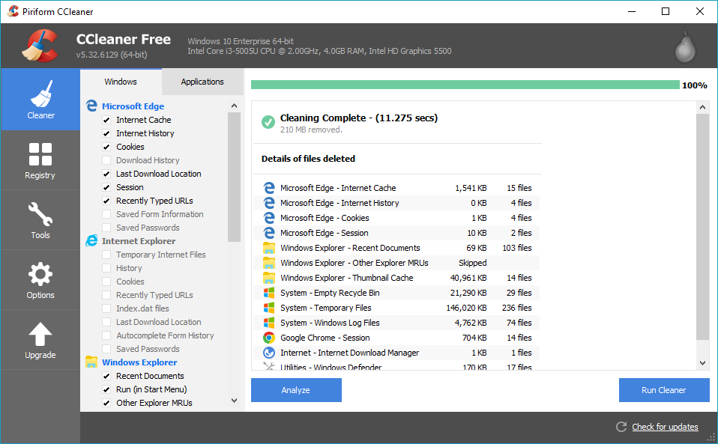The width and height of the screenshot is (718, 444).
Task: Enable Edge Saved Form Information checkbox
Action: click(x=106, y=214)
